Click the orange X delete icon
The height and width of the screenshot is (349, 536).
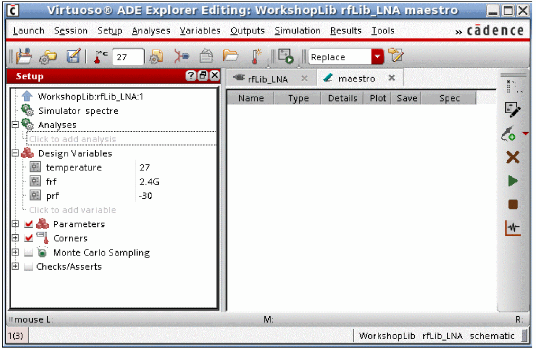[513, 158]
